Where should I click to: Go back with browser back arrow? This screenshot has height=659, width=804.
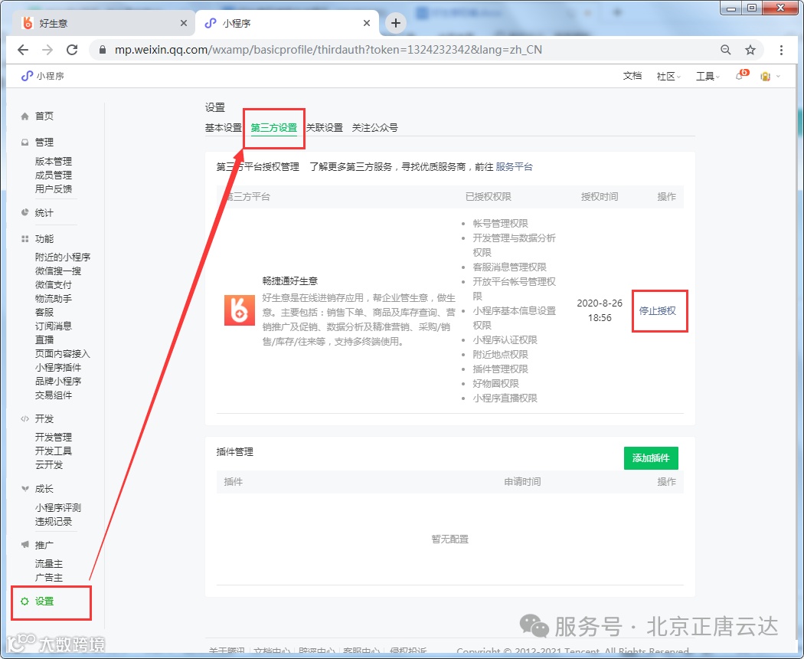pyautogui.click(x=23, y=50)
